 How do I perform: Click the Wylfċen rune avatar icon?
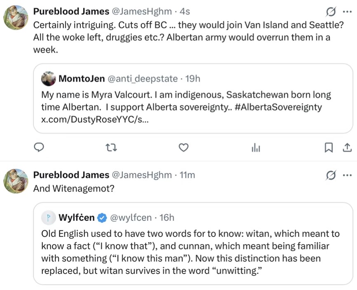(49, 217)
